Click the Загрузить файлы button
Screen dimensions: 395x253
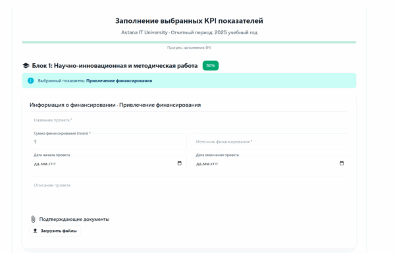coord(55,231)
